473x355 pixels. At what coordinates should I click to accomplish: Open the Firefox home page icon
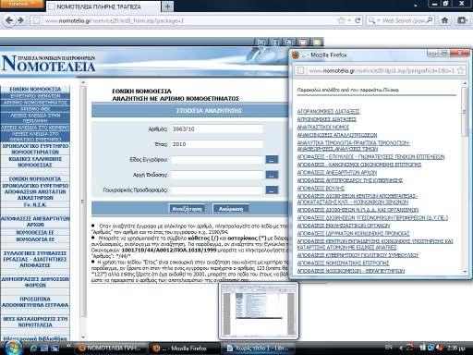pyautogui.click(x=444, y=20)
